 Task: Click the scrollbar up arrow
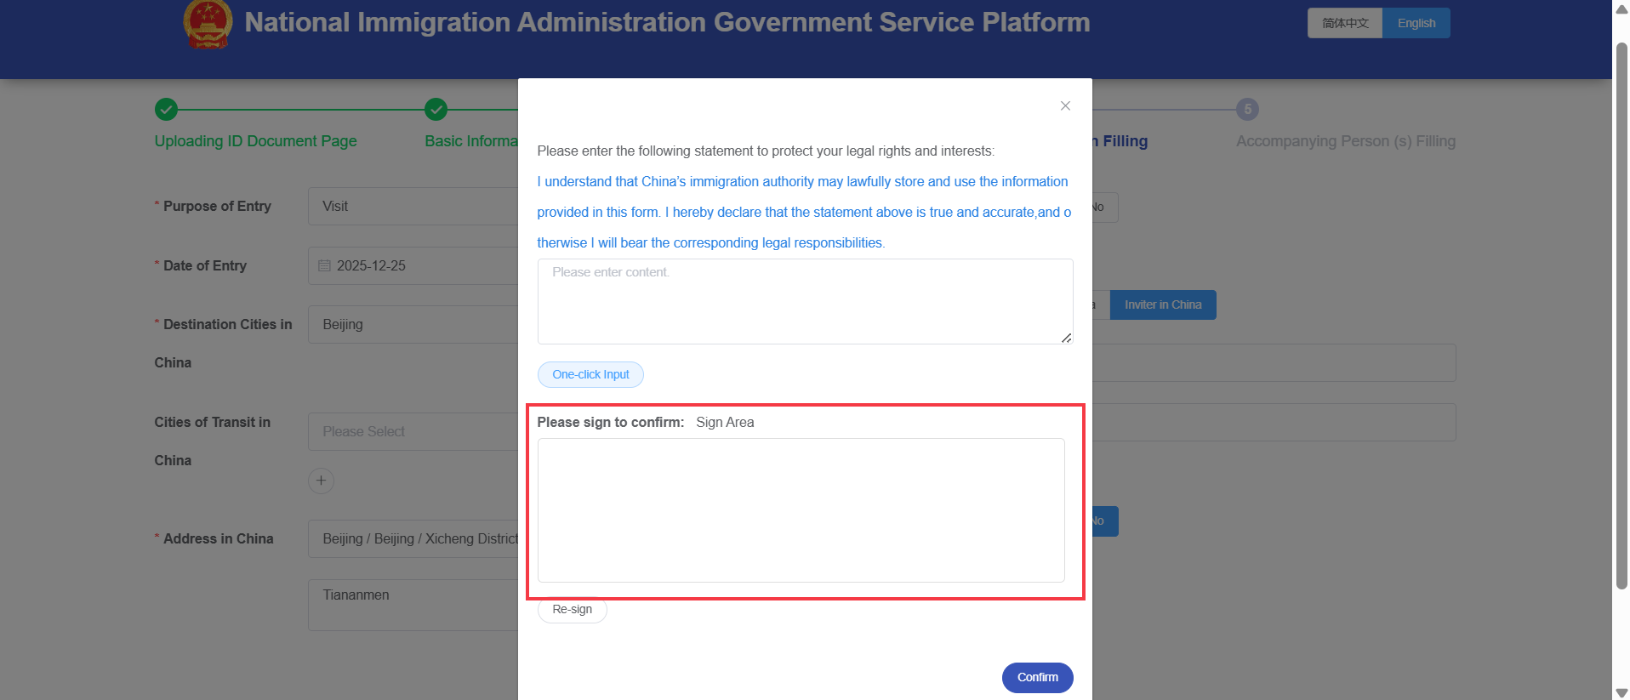tap(1621, 9)
